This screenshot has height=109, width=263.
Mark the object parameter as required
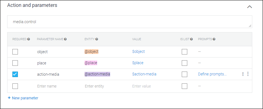(x=15, y=52)
